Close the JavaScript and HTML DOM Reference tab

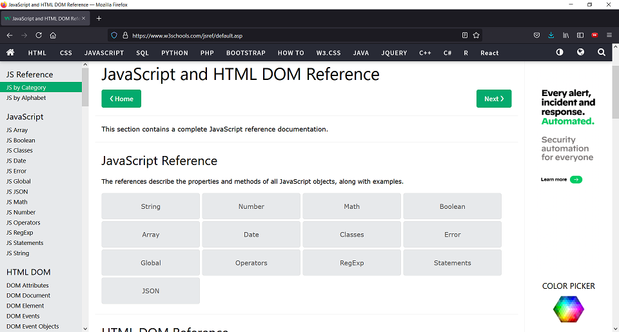coord(83,19)
